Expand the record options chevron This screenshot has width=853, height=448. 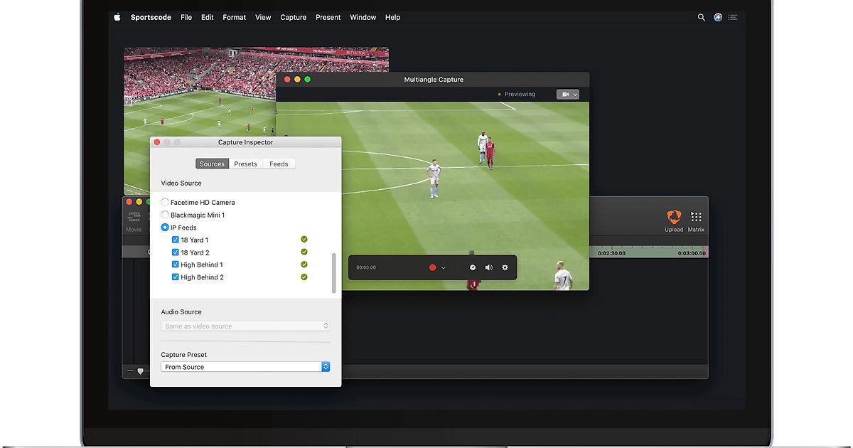[444, 268]
